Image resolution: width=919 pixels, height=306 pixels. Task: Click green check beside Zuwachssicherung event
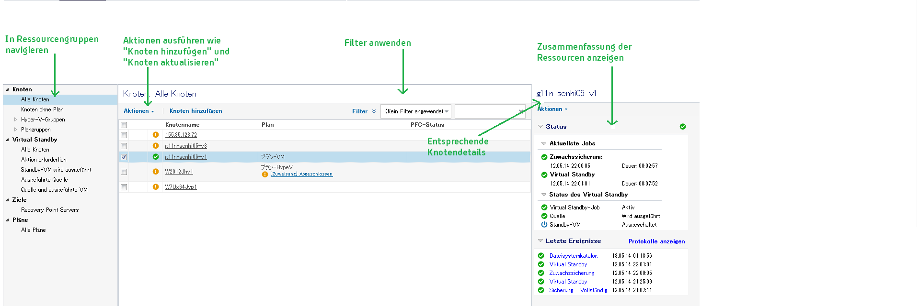click(x=541, y=273)
